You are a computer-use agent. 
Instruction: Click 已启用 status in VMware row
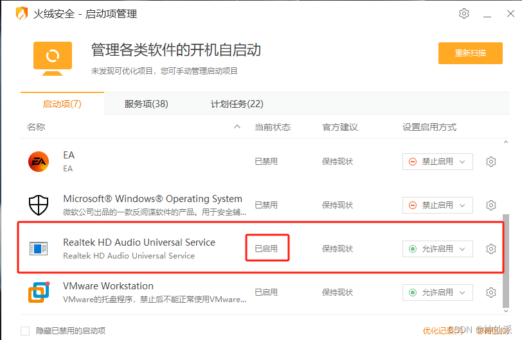[266, 293]
